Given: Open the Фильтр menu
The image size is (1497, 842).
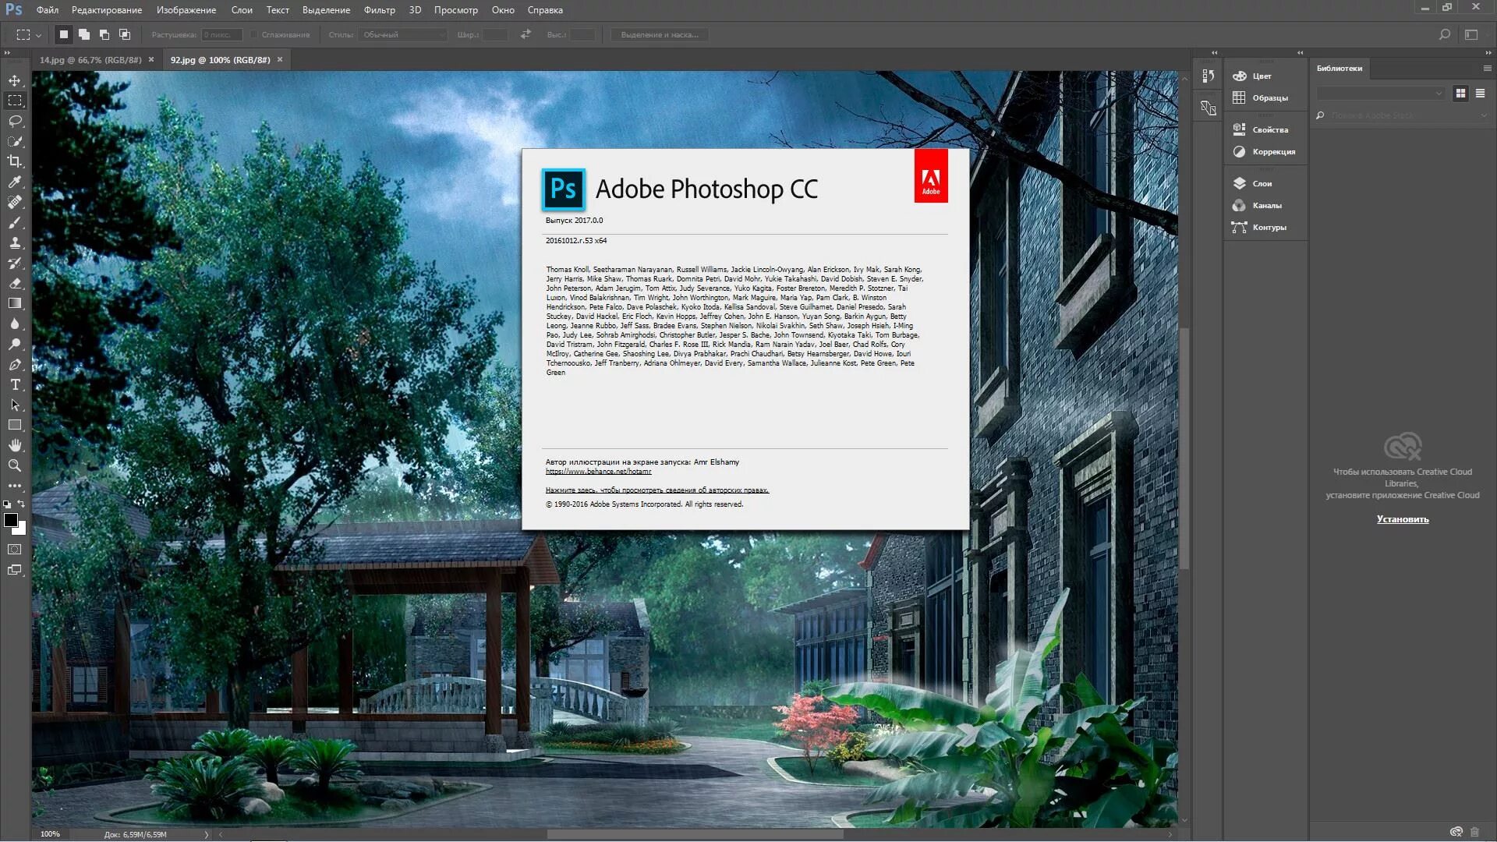Looking at the screenshot, I should pos(379,10).
